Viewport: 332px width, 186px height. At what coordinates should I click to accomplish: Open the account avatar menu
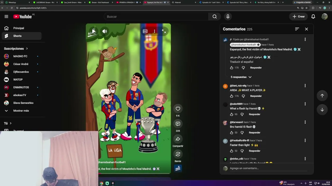[324, 17]
